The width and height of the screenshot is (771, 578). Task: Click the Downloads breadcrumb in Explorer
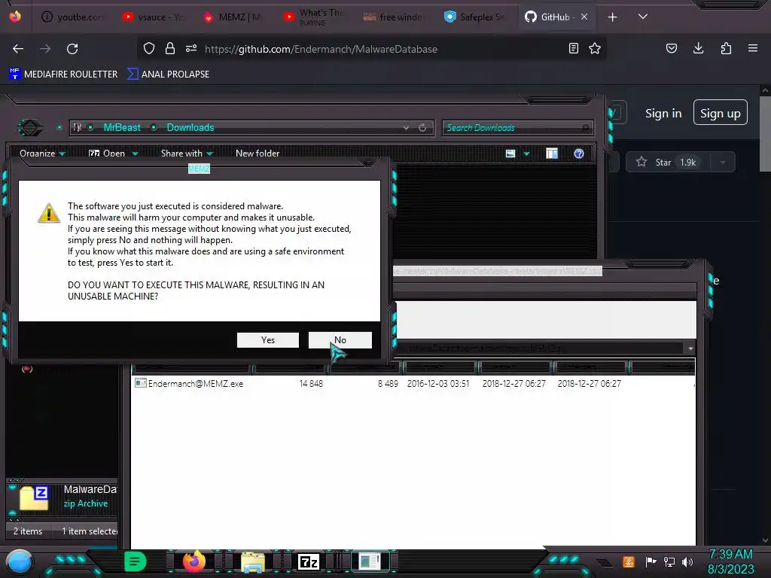(x=190, y=127)
